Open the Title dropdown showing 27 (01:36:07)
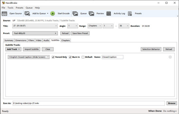 pos(35,26)
